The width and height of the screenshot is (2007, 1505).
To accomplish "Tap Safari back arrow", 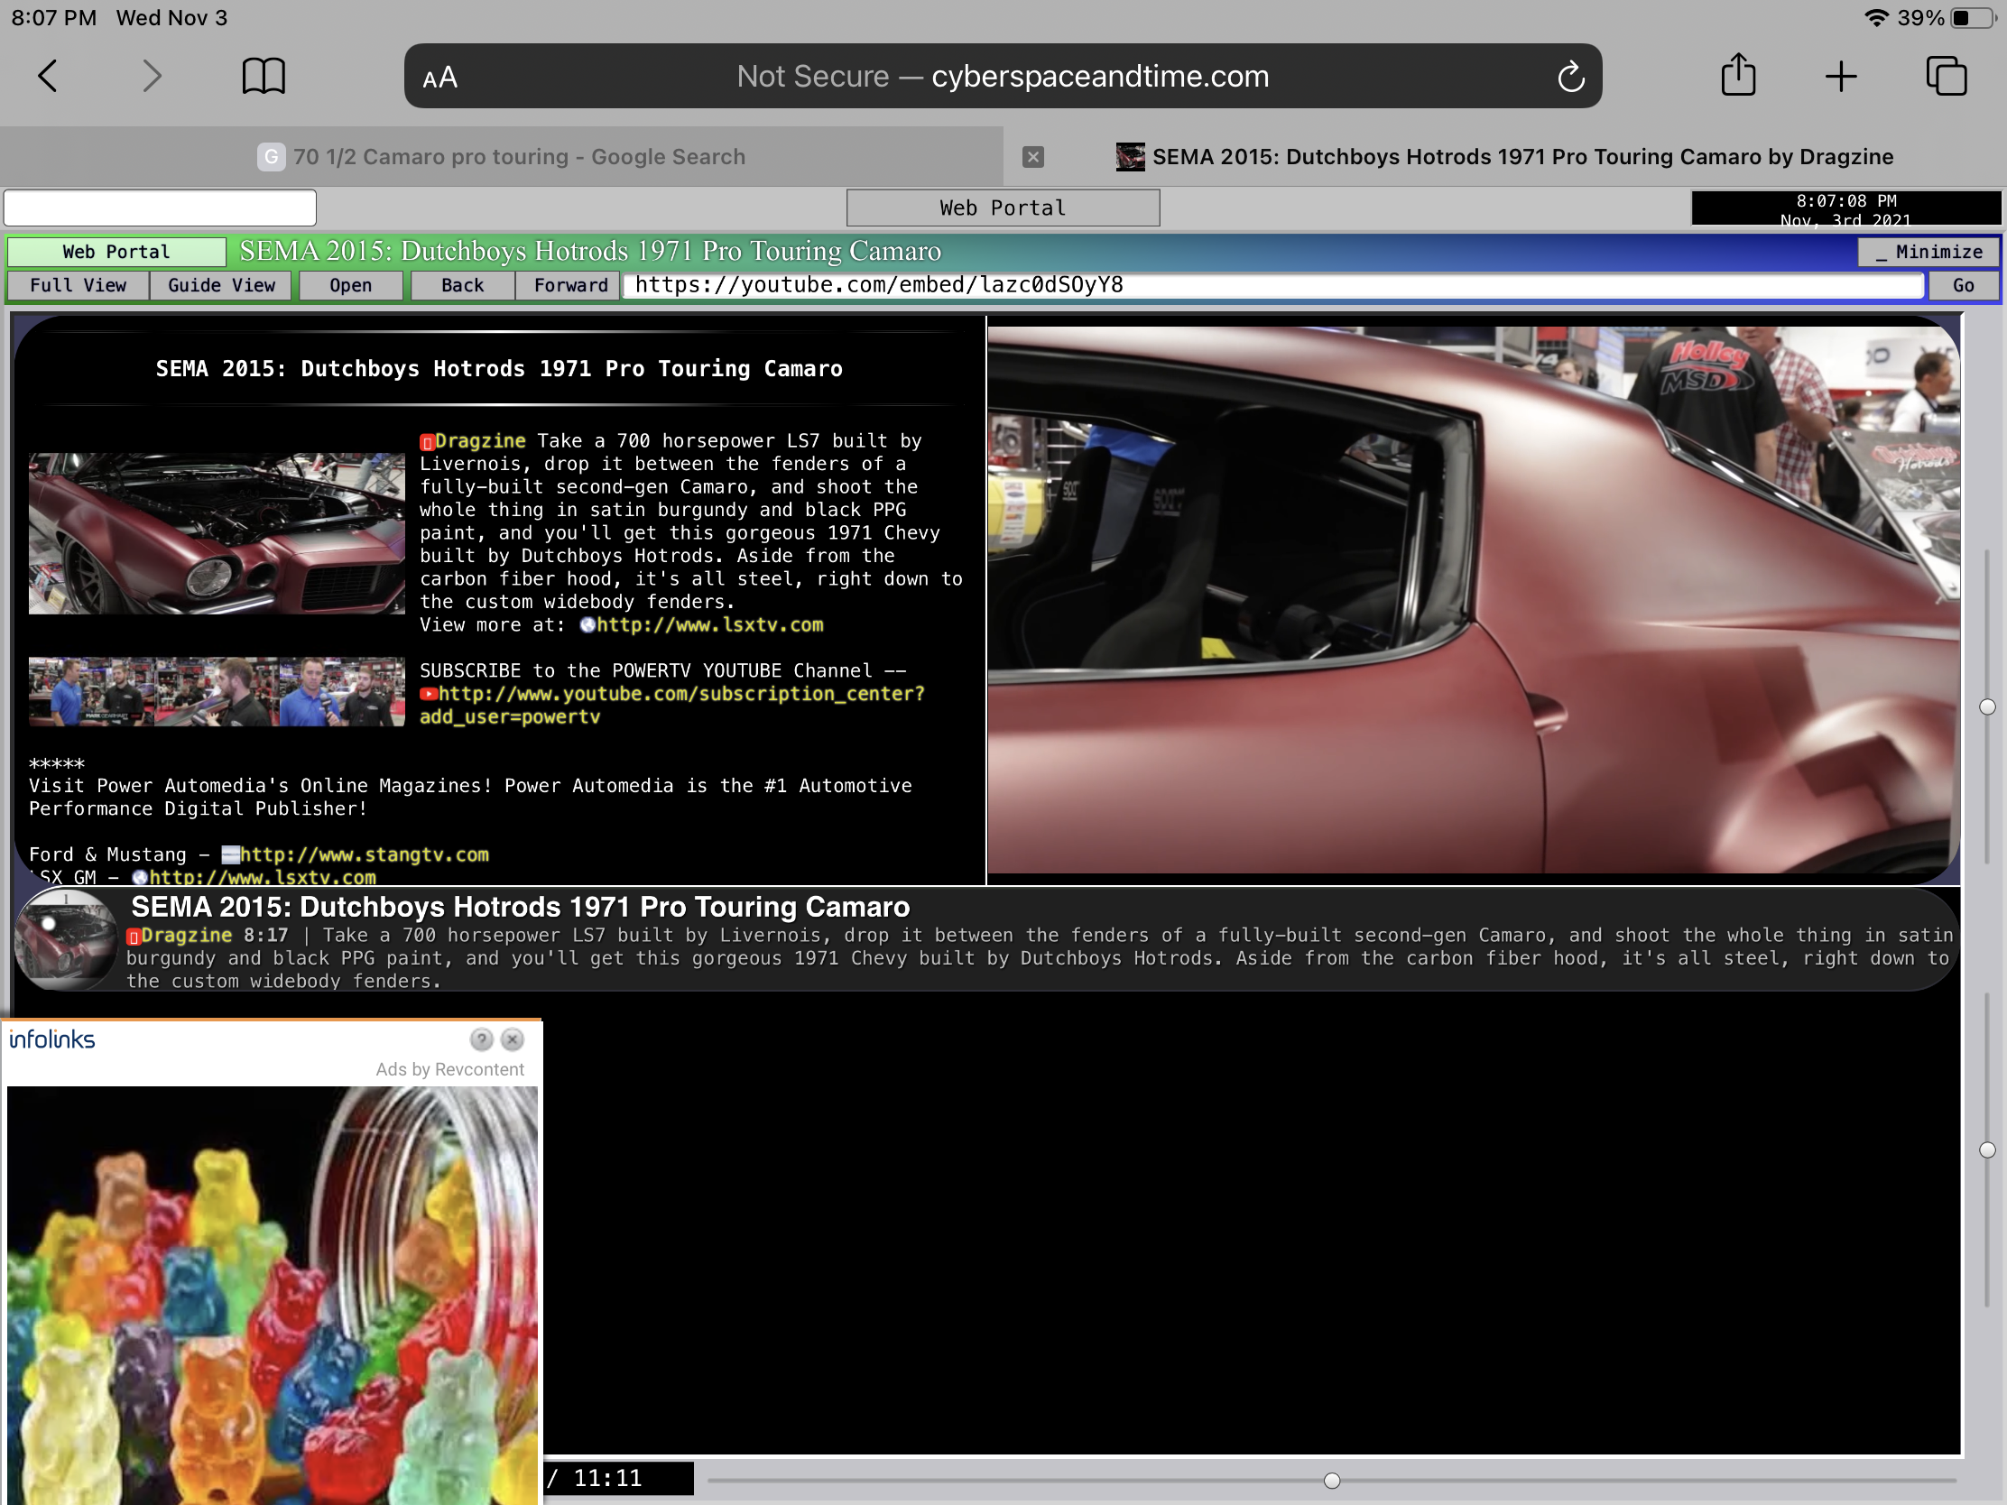I will (x=48, y=76).
